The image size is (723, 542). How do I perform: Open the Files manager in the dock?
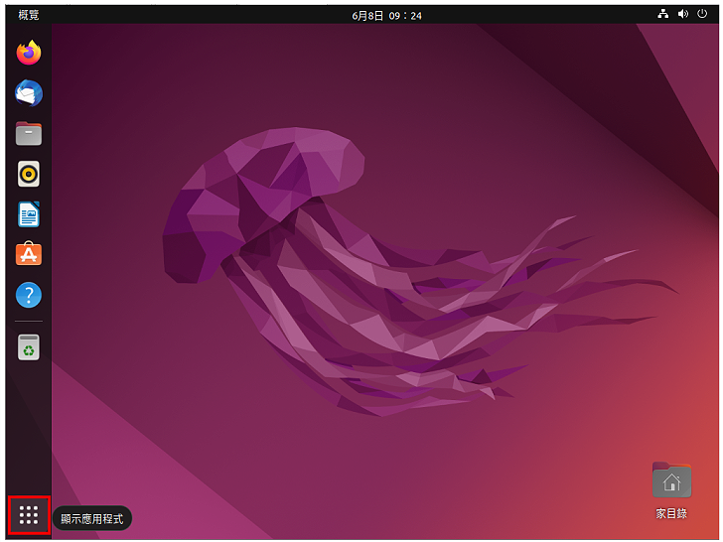click(29, 134)
